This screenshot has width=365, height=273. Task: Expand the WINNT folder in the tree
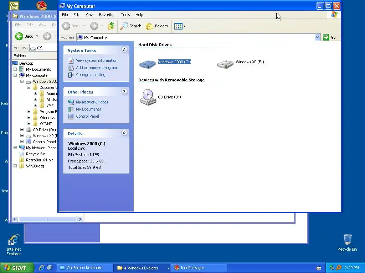[29, 123]
